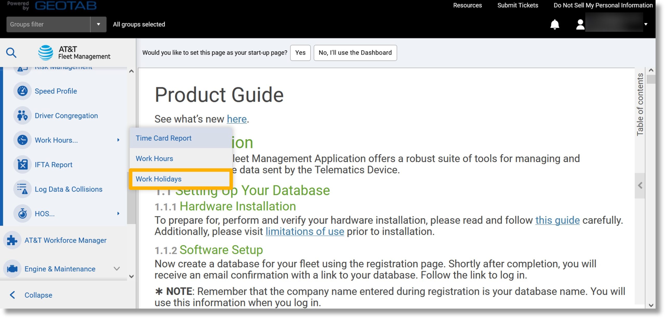Click the HOS icon

(23, 213)
